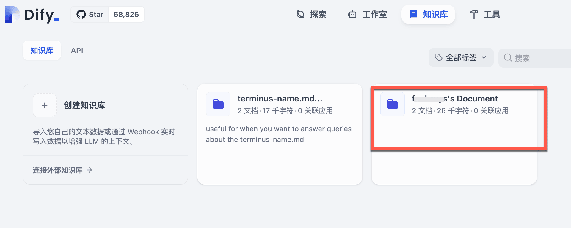Click the GitHub Star icon
This screenshot has height=228, width=571.
pos(81,14)
